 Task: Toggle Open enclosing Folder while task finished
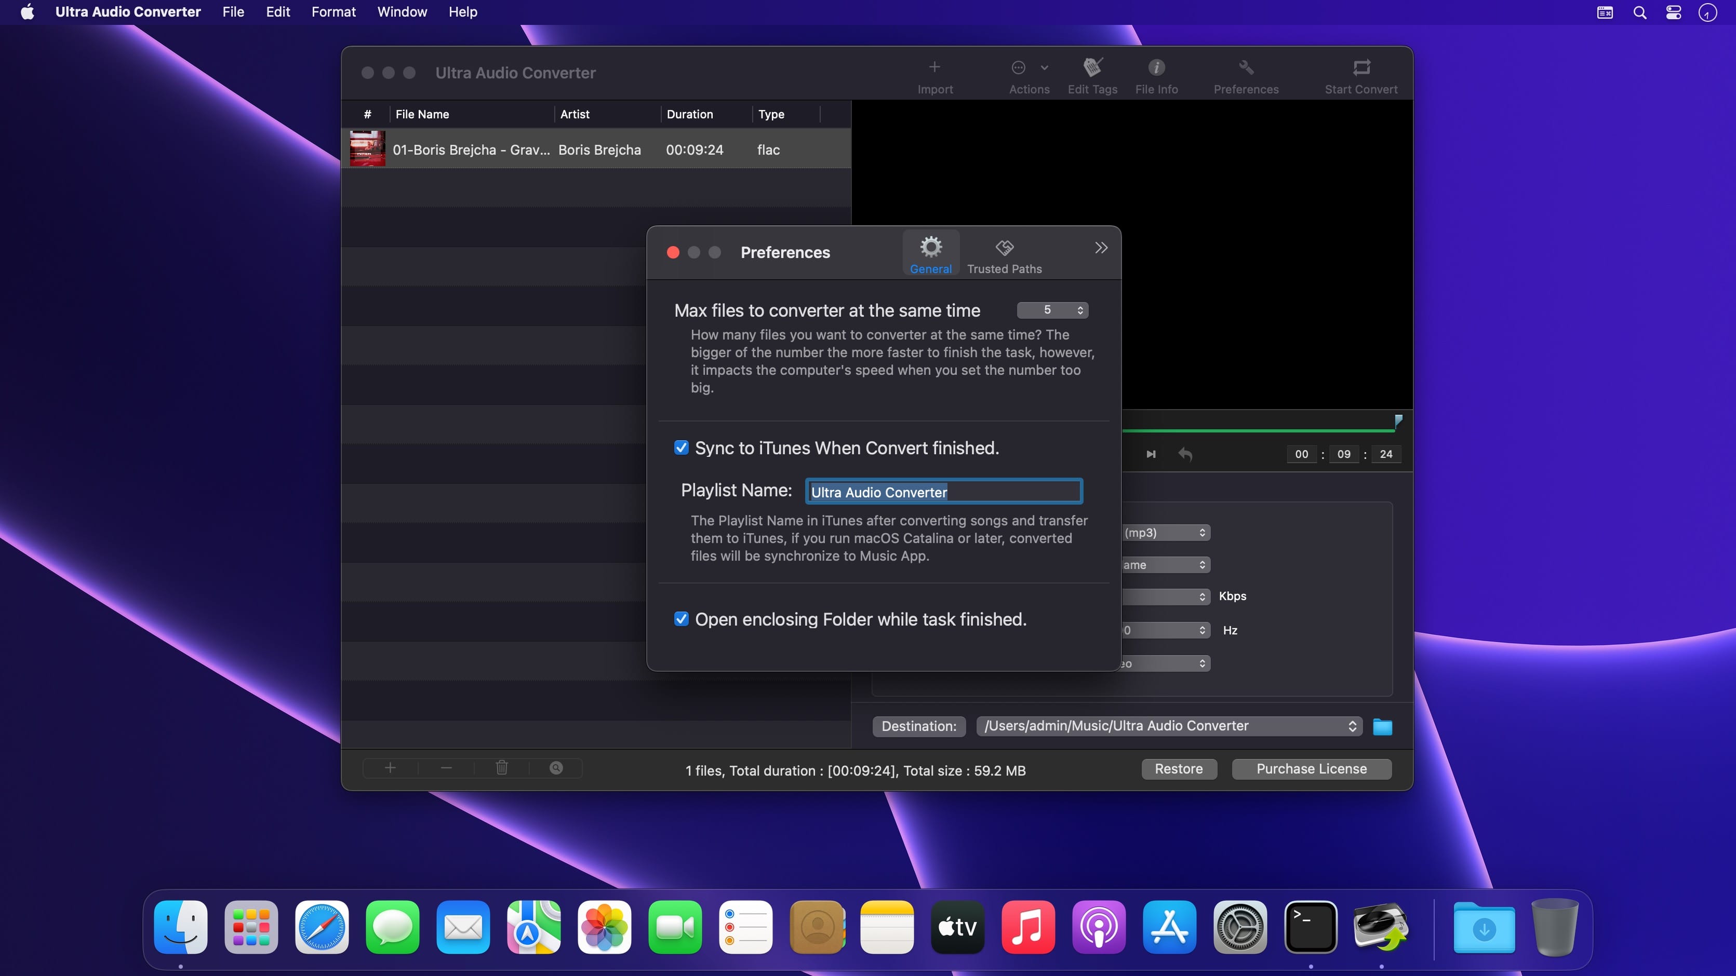[682, 619]
